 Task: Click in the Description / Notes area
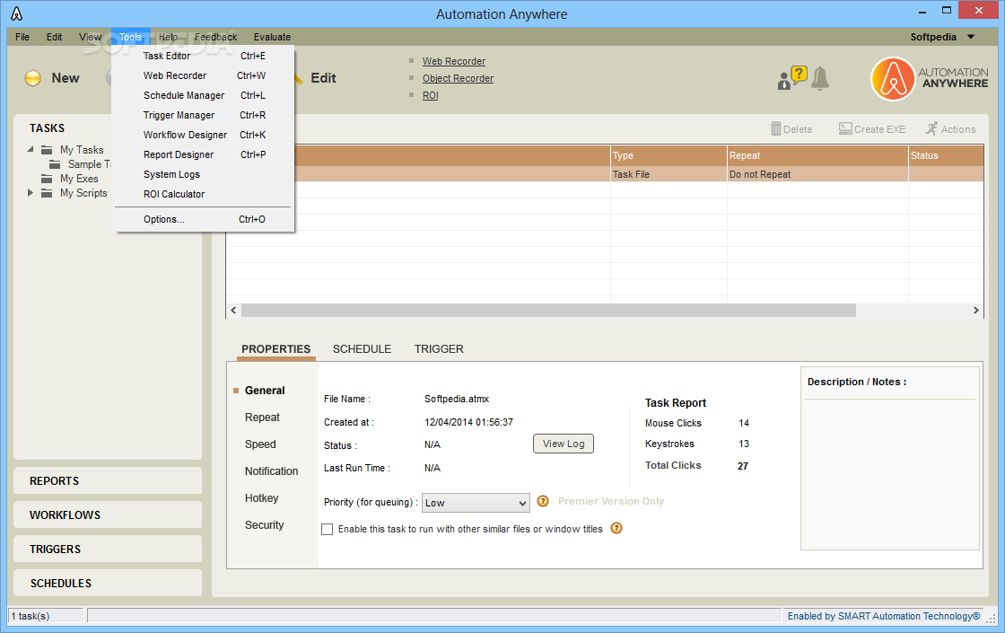[889, 473]
